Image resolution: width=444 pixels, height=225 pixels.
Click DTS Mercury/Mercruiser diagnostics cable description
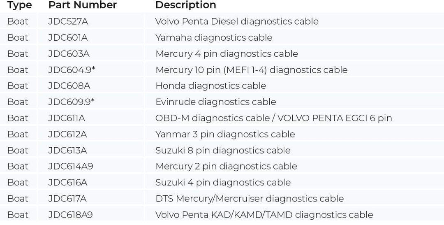click(x=249, y=198)
